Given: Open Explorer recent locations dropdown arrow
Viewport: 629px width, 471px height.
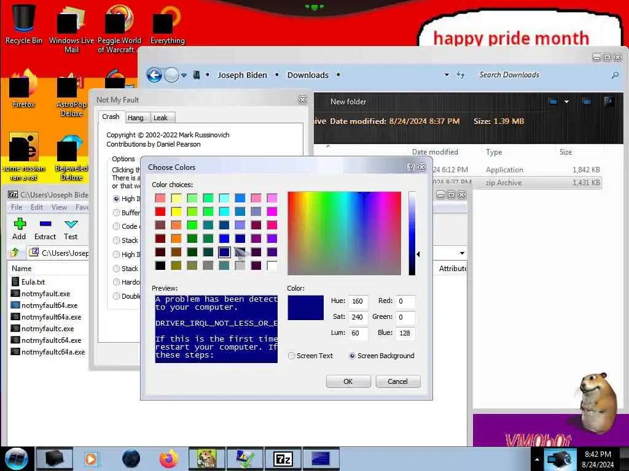Looking at the screenshot, I should pos(184,75).
